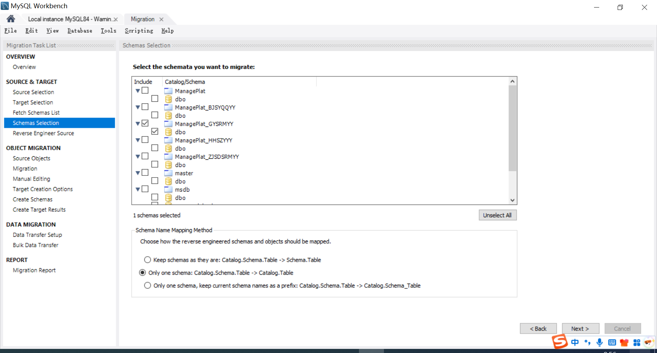Screen dimensions: 657x353
Task: Click dbo database icon under msdb
Action: [168, 197]
